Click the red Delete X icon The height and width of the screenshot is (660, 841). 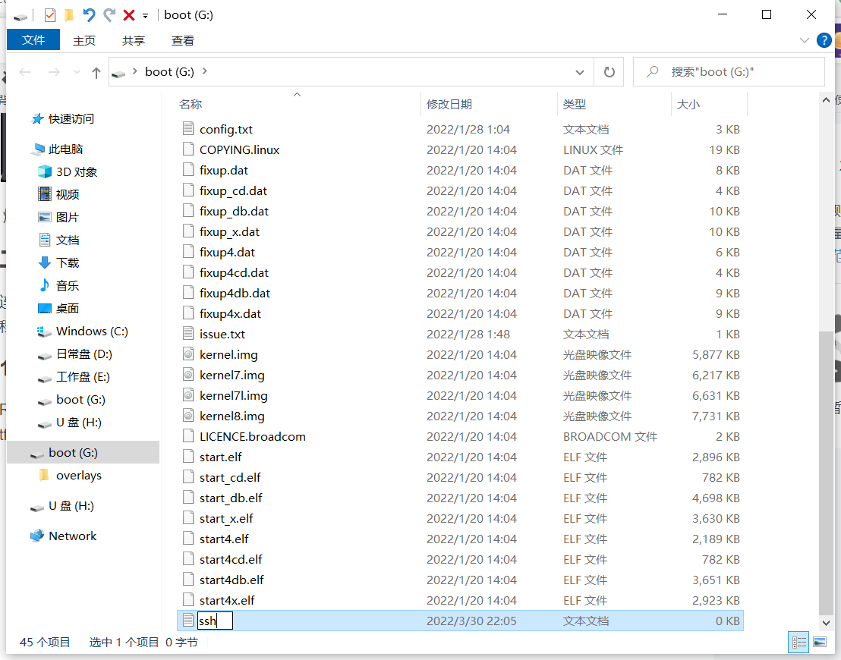[129, 15]
